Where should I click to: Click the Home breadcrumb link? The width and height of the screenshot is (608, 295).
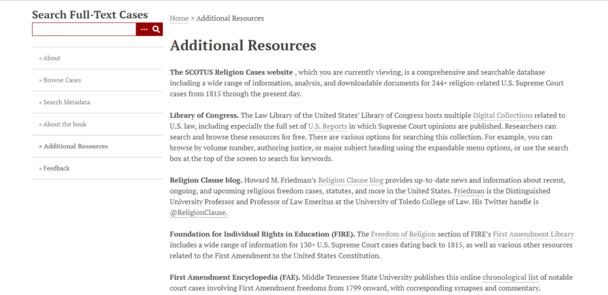pos(179,18)
